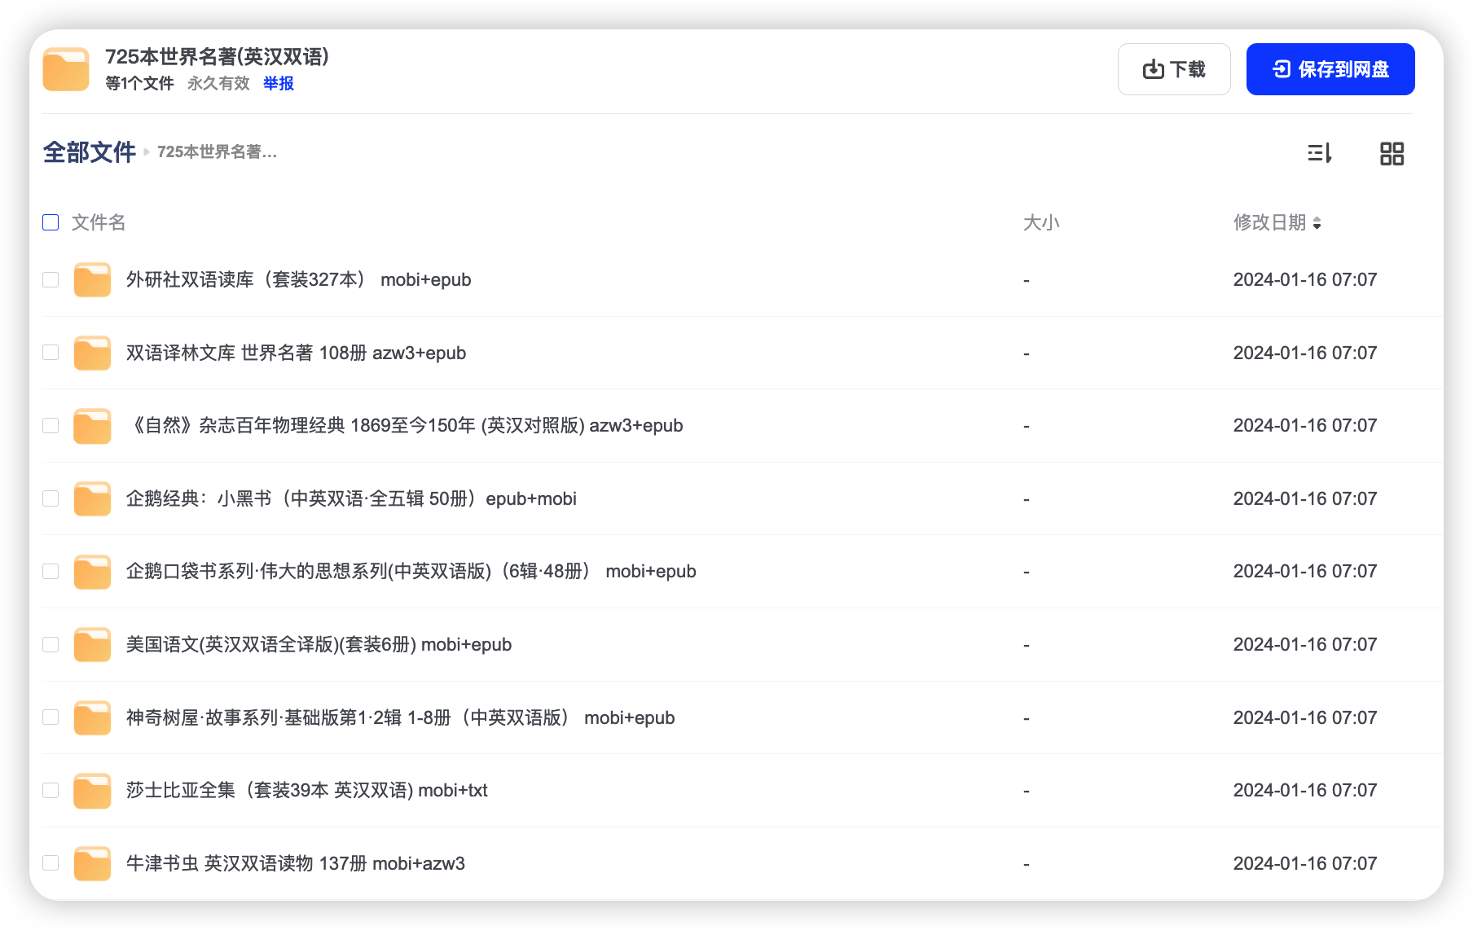This screenshot has width=1473, height=930.
Task: Click the sort order icon
Action: 1319,153
